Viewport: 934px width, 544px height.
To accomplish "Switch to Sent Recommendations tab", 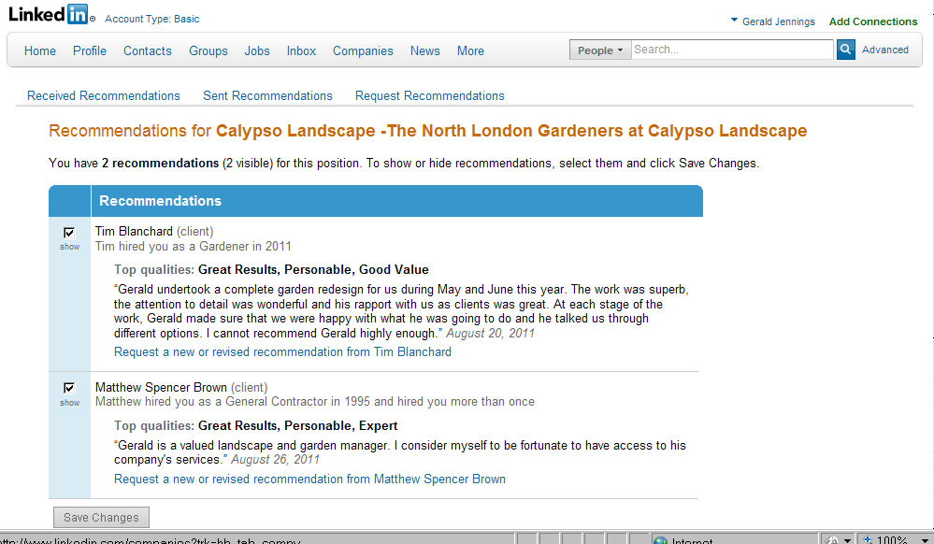I will click(x=267, y=95).
